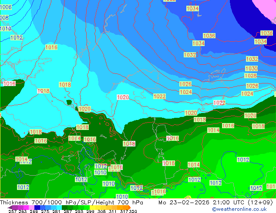This screenshot has height=213, width=276.
Task: Click the small dark green island patch on the cyan area
Action: (x=69, y=102)
